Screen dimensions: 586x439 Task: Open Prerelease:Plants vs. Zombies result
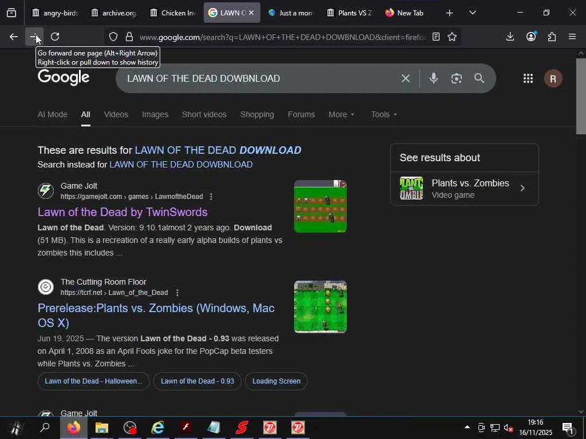(156, 316)
